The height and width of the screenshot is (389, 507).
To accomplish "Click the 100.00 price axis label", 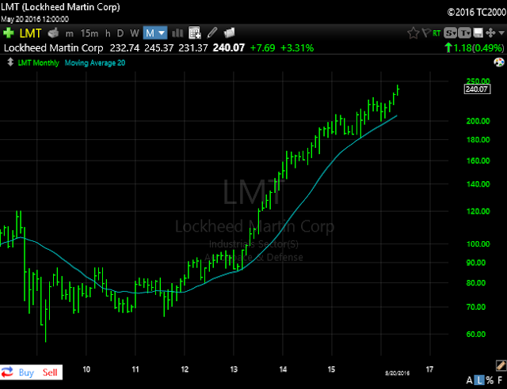I will tap(478, 244).
